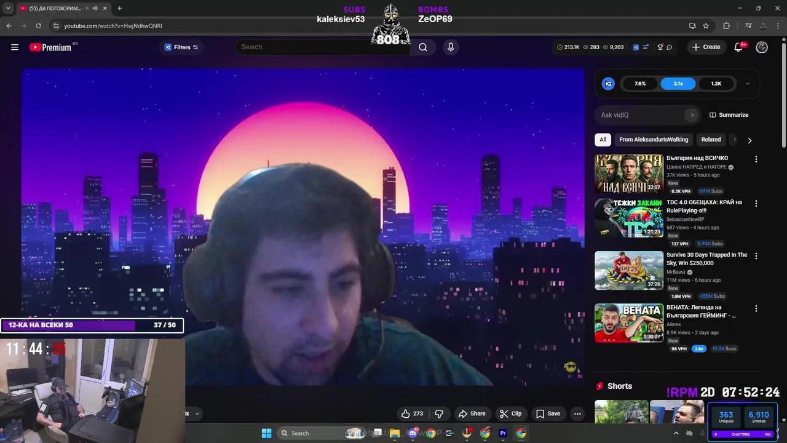Install app icon in address bar
This screenshot has height=443, width=787.
point(692,26)
